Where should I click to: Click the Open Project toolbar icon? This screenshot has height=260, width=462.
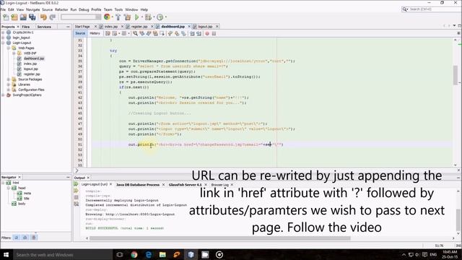click(23, 17)
